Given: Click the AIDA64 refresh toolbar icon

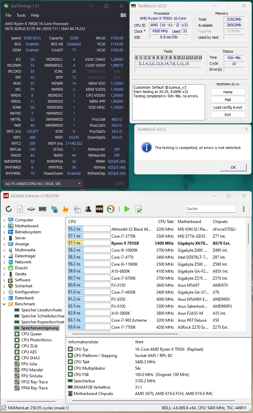Looking at the screenshot, I should pyautogui.click(x=9, y=209).
